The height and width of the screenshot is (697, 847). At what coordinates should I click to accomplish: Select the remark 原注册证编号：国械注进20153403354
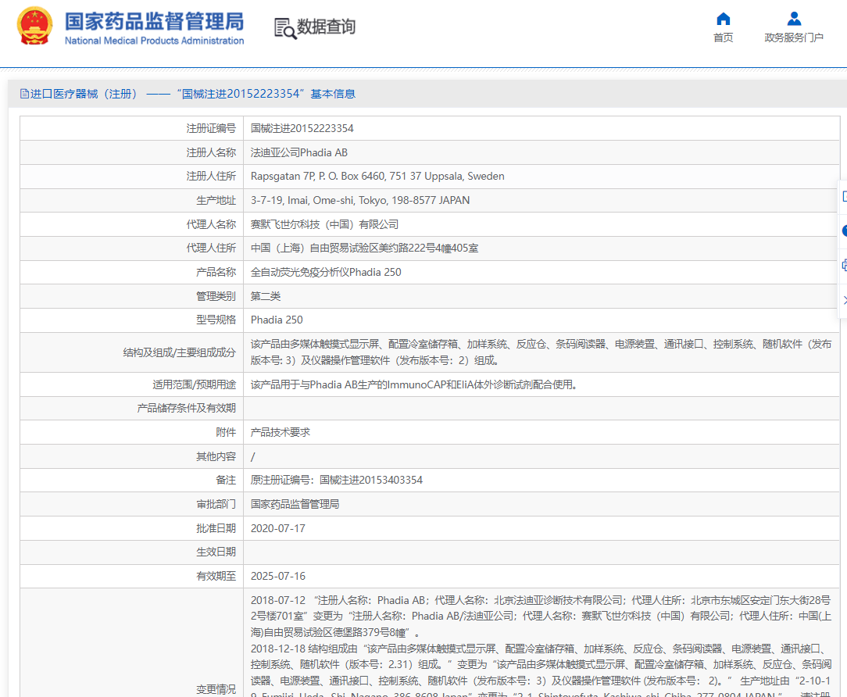click(x=337, y=481)
